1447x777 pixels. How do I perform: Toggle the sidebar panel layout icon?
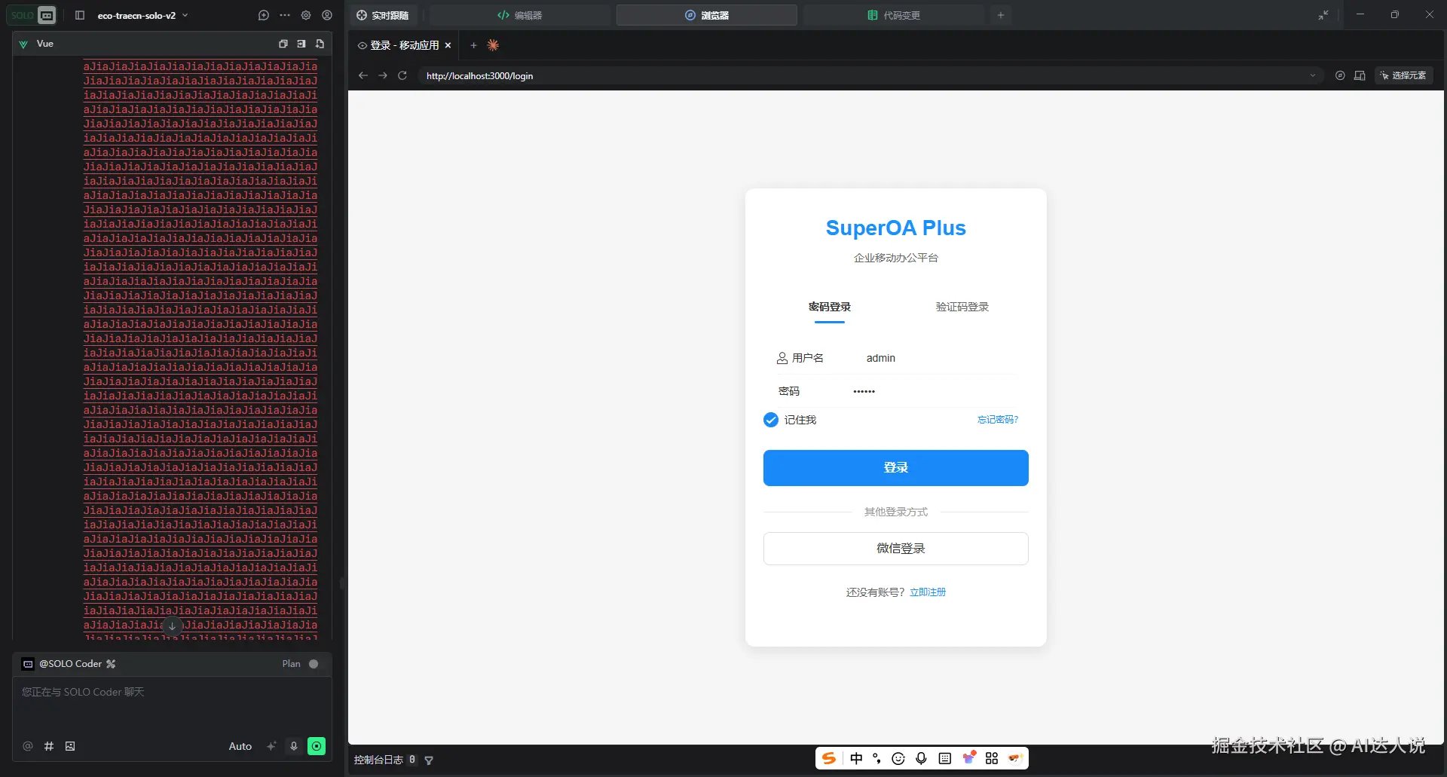tap(80, 15)
